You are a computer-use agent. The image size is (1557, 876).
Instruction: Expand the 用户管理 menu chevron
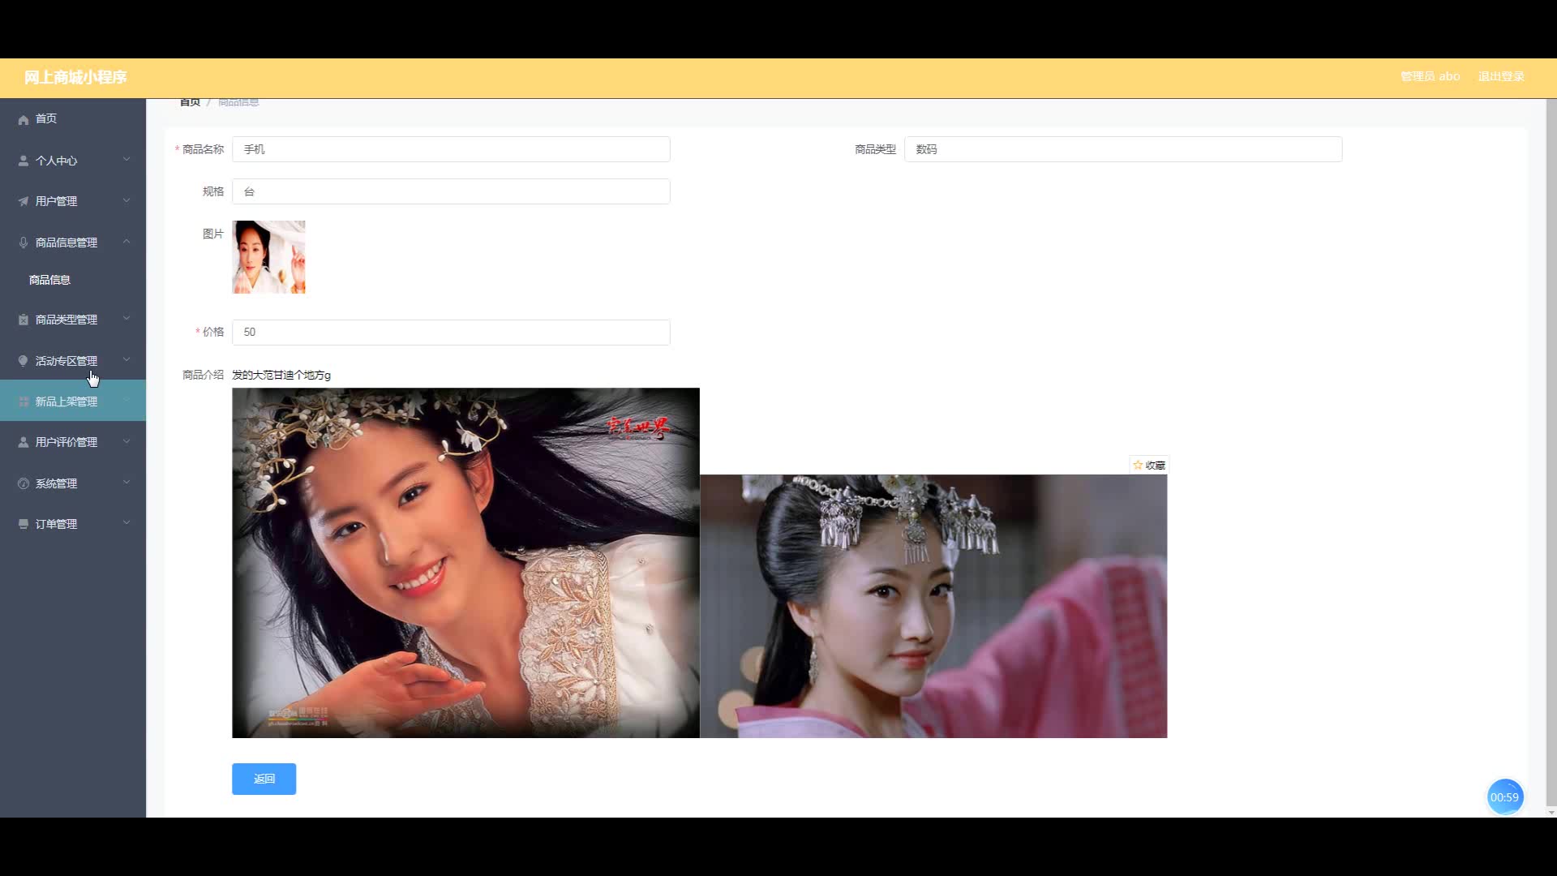(x=127, y=200)
